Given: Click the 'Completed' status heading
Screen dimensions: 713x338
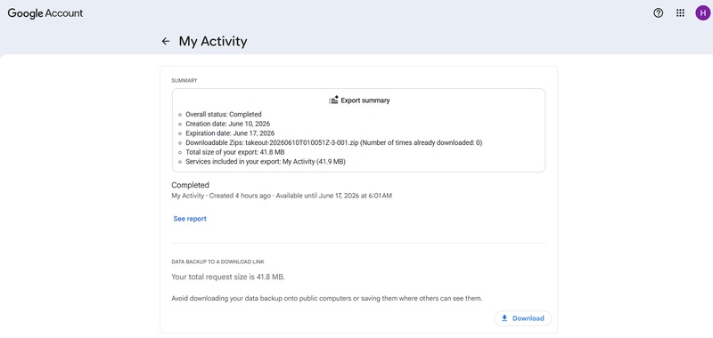Looking at the screenshot, I should 190,185.
